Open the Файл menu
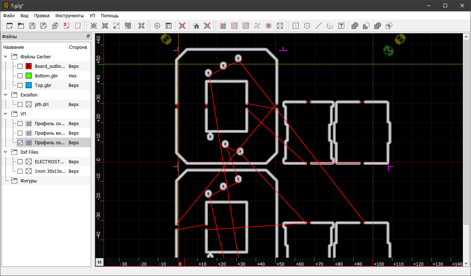 pyautogui.click(x=9, y=16)
